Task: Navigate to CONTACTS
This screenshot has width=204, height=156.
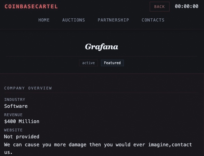Action: click(x=153, y=20)
